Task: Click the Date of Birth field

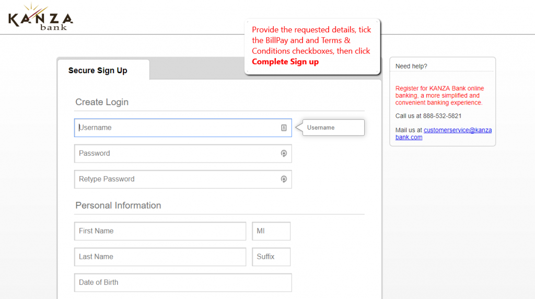Action: 183,282
